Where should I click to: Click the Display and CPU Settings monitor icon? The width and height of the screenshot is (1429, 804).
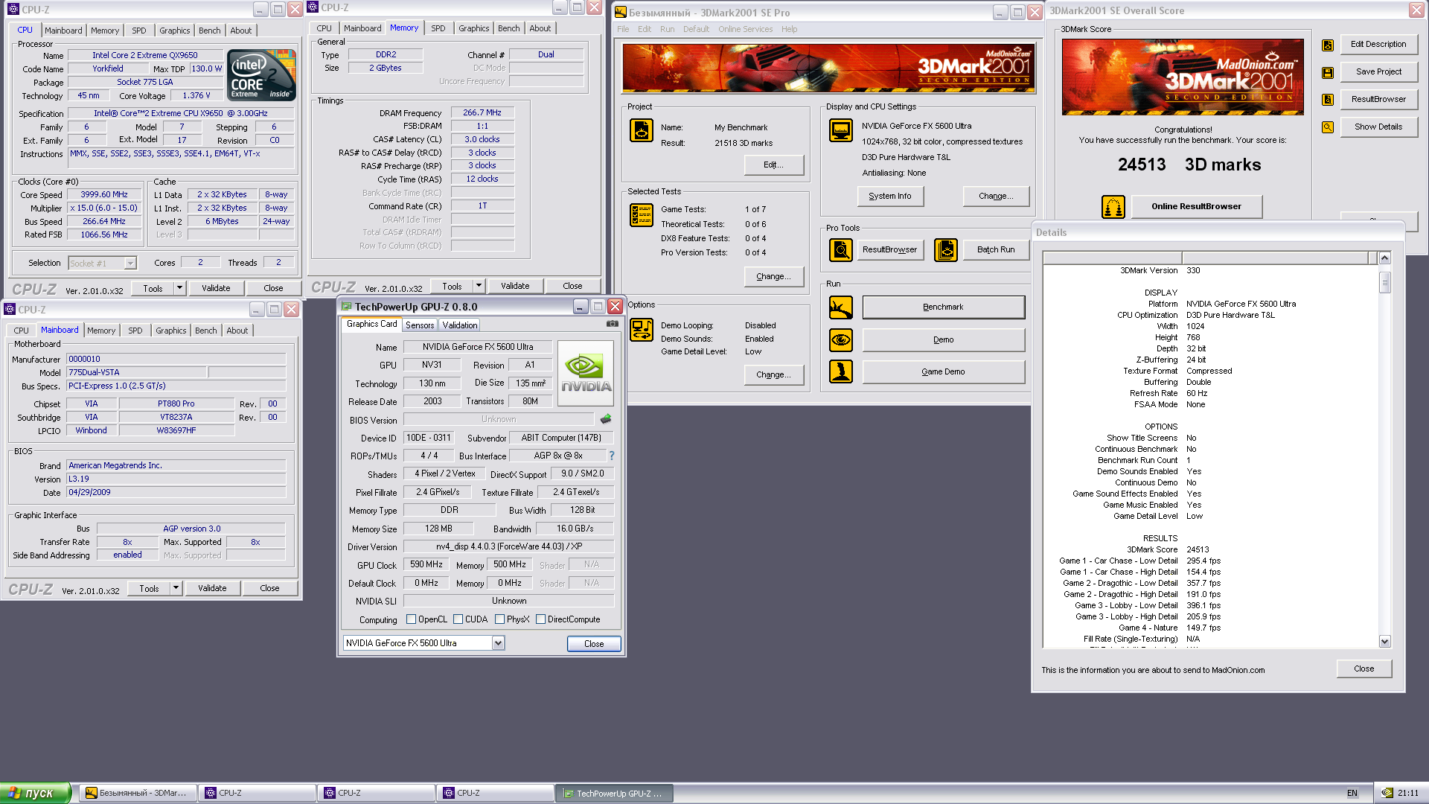[841, 130]
